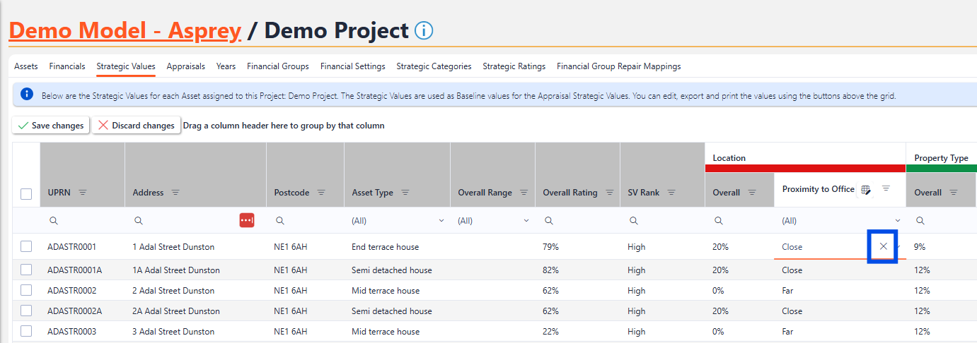Expand the Overall Range filter dropdown
Screen dimensions: 977x343
pyautogui.click(x=526, y=221)
